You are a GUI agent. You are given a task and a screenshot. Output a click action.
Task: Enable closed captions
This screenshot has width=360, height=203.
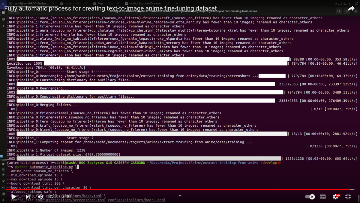click(322, 197)
